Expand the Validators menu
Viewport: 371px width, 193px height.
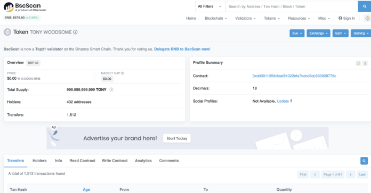245,19
